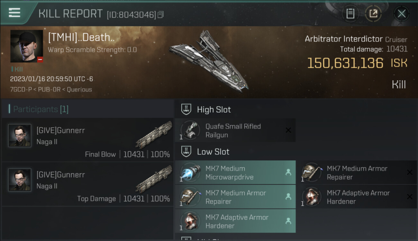Viewport: 418px width, 241px height.
Task: Open the Top Damage Gunnerr portrait
Action: tap(20, 180)
